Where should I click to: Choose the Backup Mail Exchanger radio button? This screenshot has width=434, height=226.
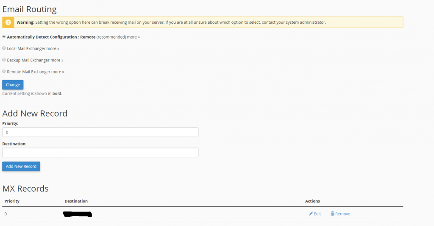tap(4, 60)
